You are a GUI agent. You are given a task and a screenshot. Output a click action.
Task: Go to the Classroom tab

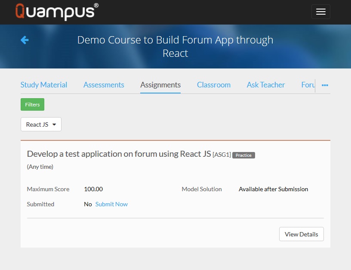[x=214, y=85]
